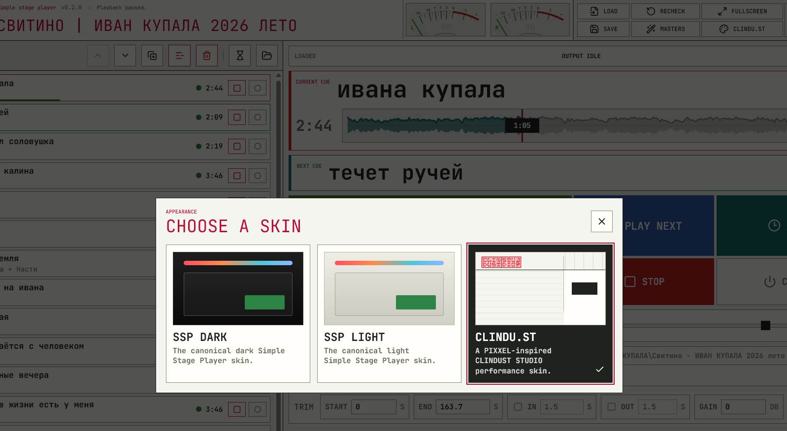Click the waveform of current cue
Viewport: 787px width, 431px height.
click(x=564, y=125)
